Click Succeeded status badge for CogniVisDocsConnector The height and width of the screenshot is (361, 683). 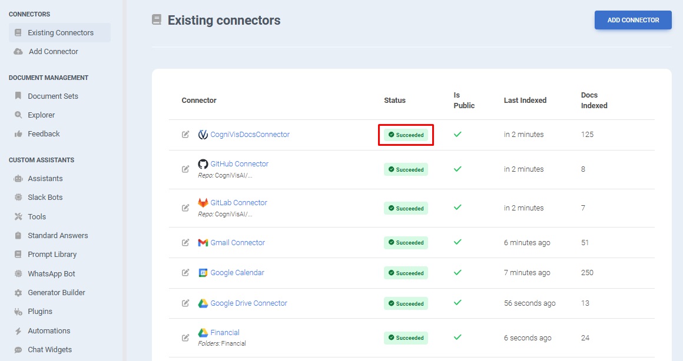click(x=406, y=135)
